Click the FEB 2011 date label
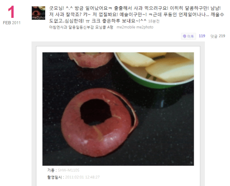 point(11,23)
